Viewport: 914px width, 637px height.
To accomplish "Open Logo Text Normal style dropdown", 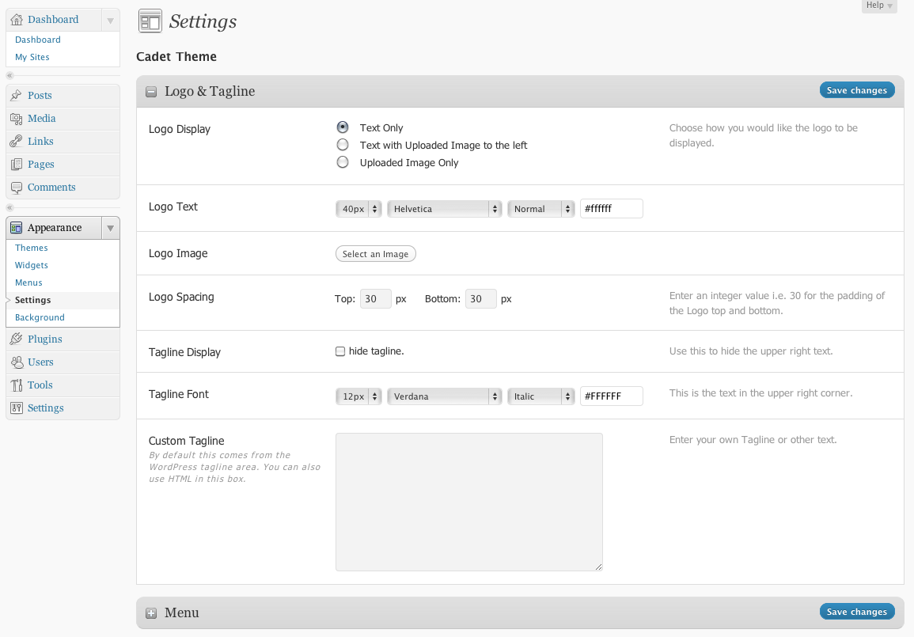I will (x=541, y=209).
